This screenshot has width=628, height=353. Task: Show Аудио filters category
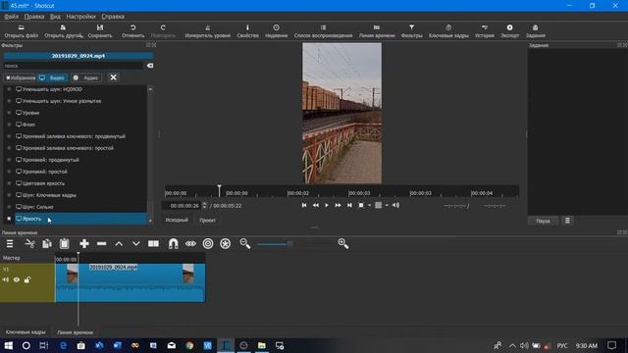86,77
